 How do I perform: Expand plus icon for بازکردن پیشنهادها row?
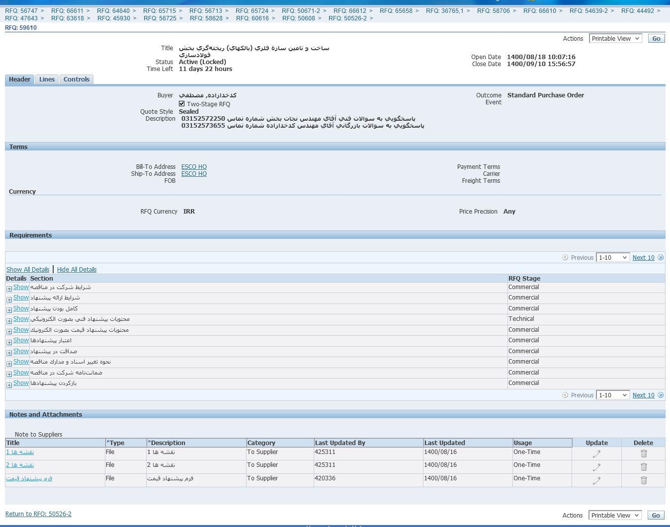click(x=9, y=385)
